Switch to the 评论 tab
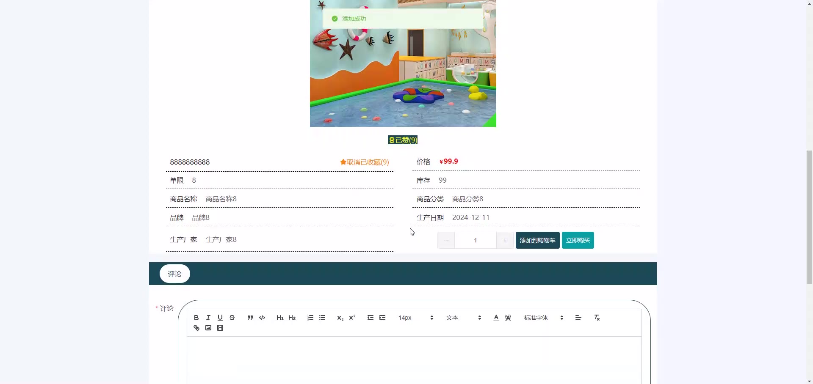The height and width of the screenshot is (384, 813). 174,274
